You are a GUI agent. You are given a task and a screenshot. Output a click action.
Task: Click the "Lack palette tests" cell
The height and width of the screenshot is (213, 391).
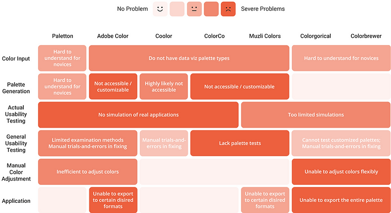point(239,143)
